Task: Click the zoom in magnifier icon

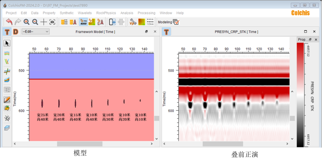Action: tap(27, 22)
